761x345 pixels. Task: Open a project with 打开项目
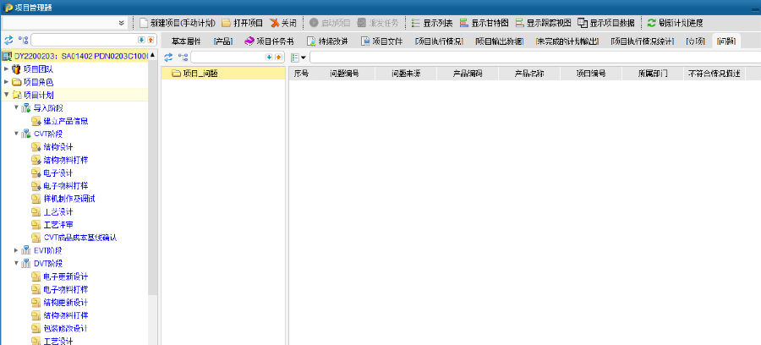242,23
